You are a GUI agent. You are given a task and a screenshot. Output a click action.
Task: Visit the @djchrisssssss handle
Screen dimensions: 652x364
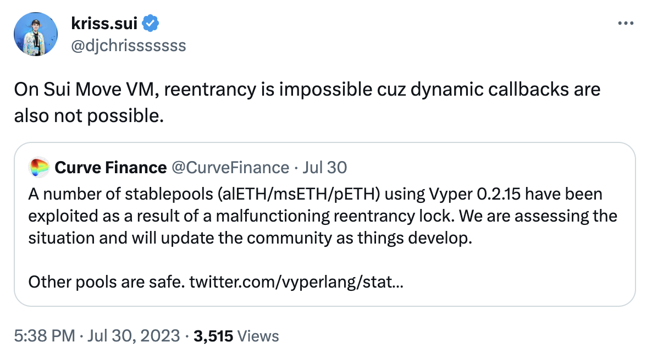click(129, 45)
